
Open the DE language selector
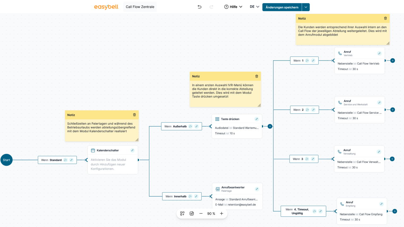click(x=254, y=7)
